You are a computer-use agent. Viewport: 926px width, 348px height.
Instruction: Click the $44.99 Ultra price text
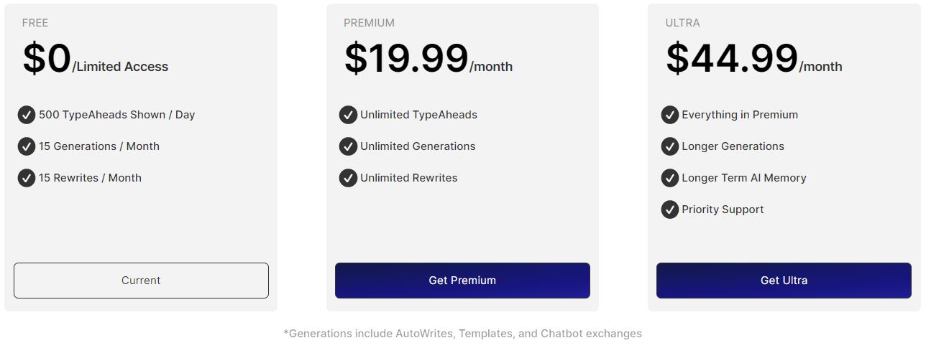pyautogui.click(x=732, y=58)
